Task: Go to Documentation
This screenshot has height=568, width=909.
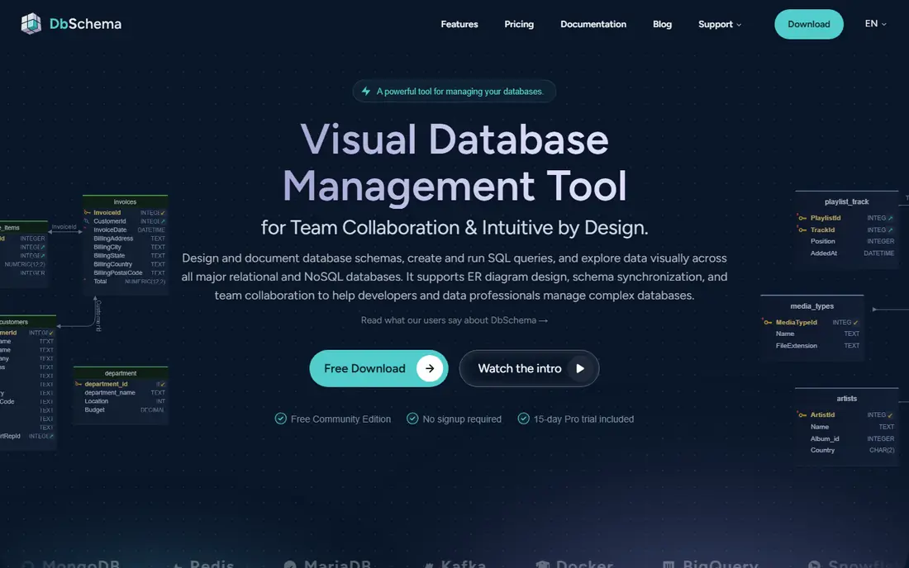Action: pos(593,24)
